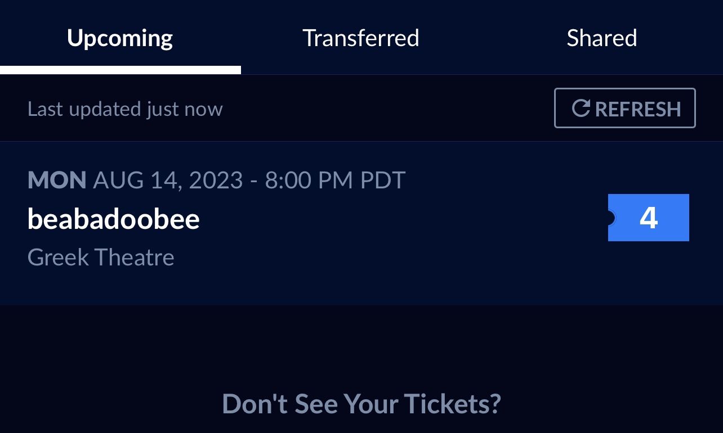Screen dimensions: 723x433
Task: Click the notch on the ticket icon
Action: pyautogui.click(x=611, y=218)
